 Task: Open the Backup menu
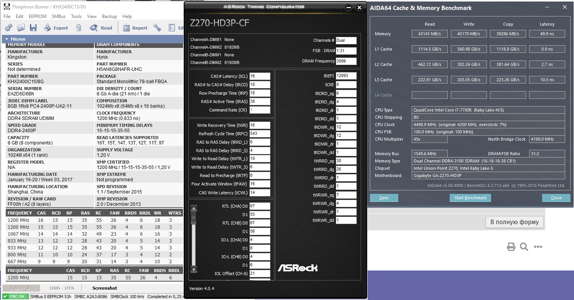(x=109, y=16)
